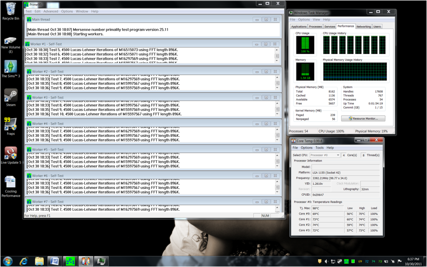Open the Edit menu in Prime95
This screenshot has height=267, width=427.
pyautogui.click(x=38, y=11)
